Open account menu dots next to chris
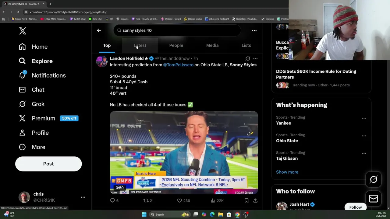This screenshot has height=219, width=390. tap(83, 197)
